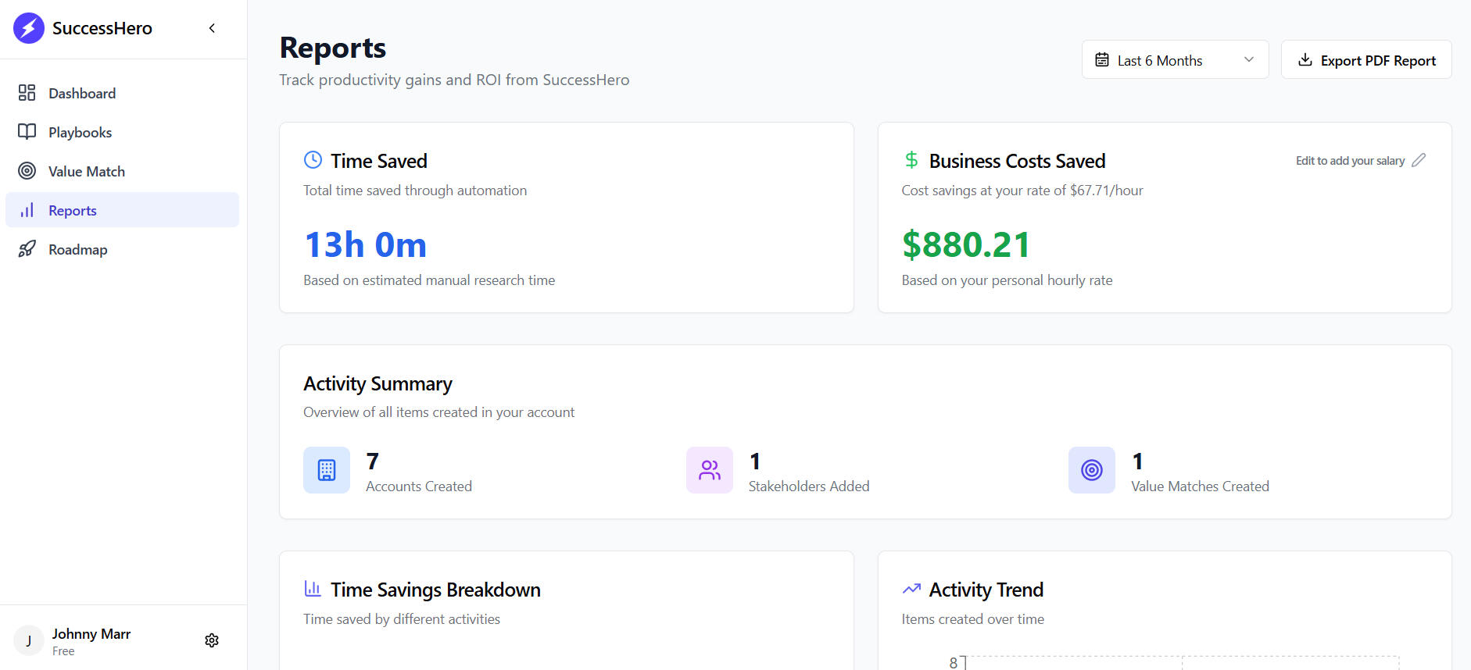
Task: Open the Dashboard page
Action: [x=82, y=94]
